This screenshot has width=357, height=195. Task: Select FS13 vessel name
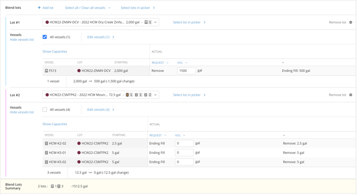[52, 71]
